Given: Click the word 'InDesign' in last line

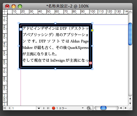Looking at the screenshot, I should [57, 60].
